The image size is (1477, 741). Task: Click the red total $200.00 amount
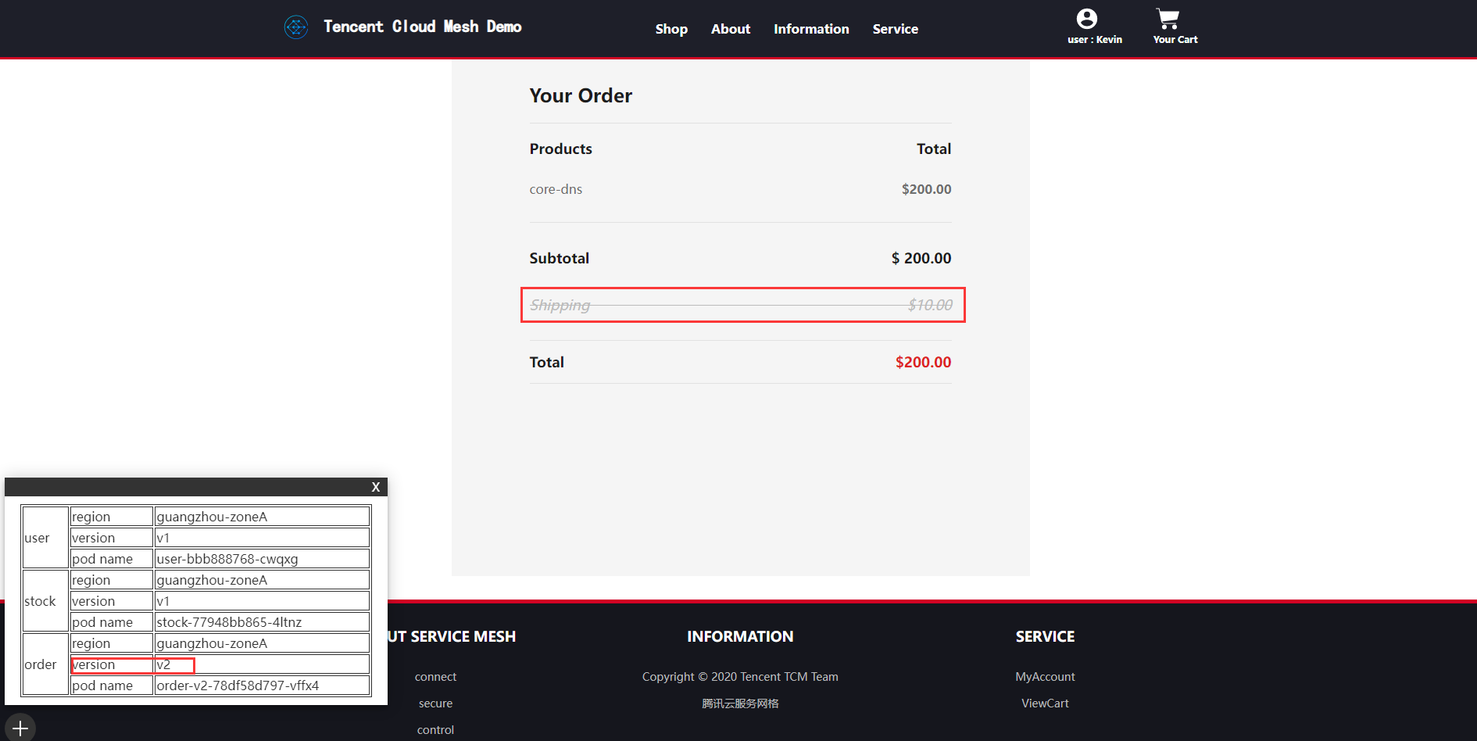pyautogui.click(x=923, y=363)
